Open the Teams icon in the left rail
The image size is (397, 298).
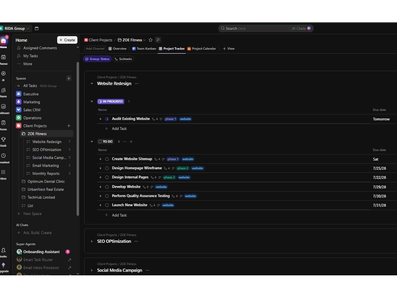pos(4,90)
